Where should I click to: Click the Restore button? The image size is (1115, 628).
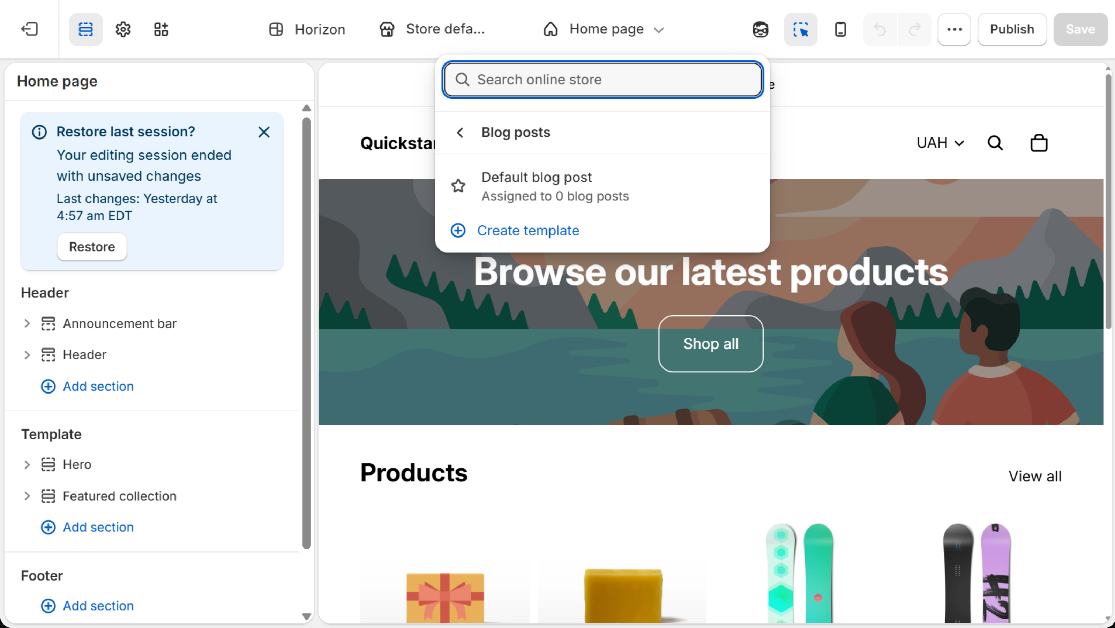click(x=92, y=246)
